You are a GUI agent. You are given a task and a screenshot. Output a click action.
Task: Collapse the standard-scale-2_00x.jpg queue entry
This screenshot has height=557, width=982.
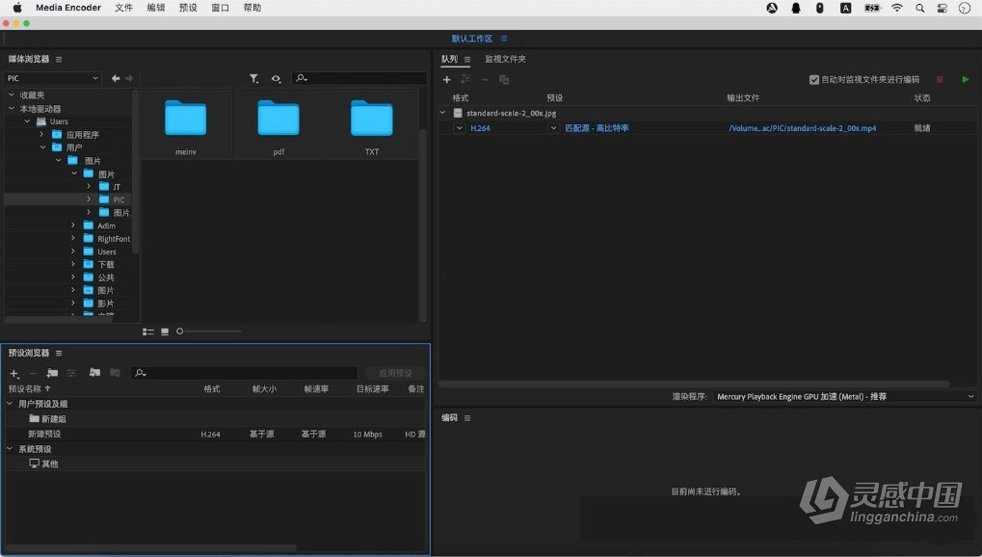coord(442,111)
